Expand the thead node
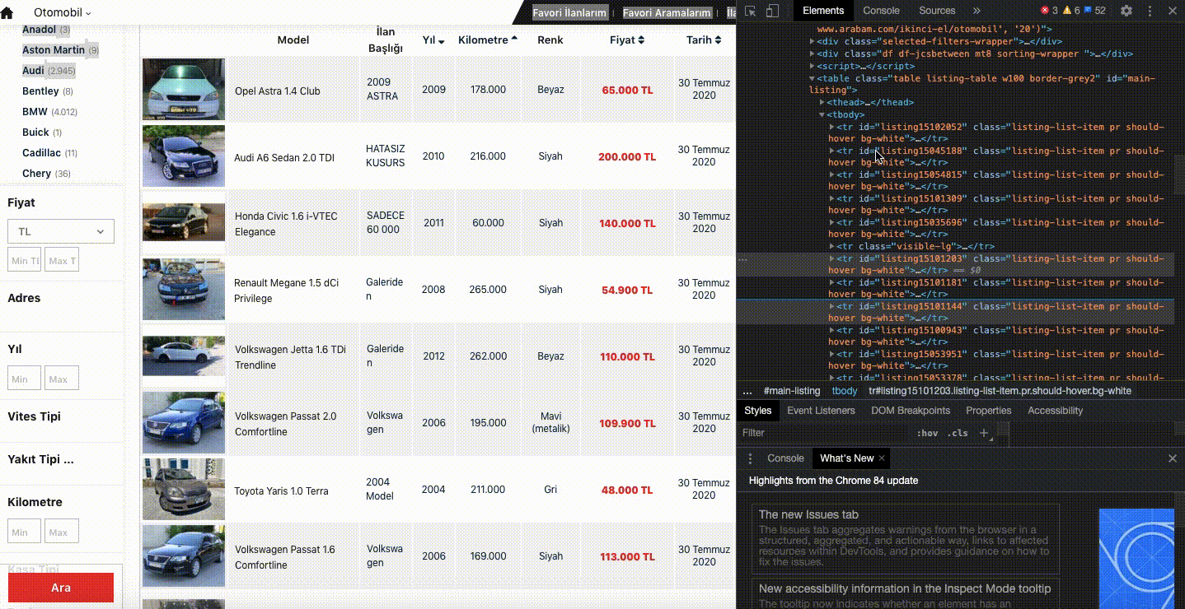 (822, 102)
